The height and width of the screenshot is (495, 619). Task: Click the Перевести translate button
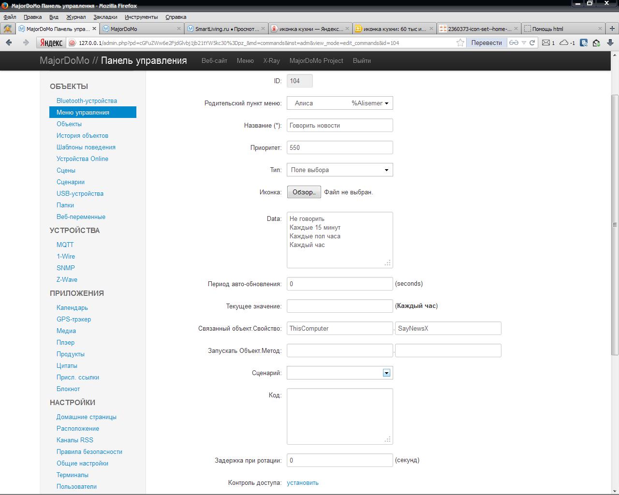(486, 43)
